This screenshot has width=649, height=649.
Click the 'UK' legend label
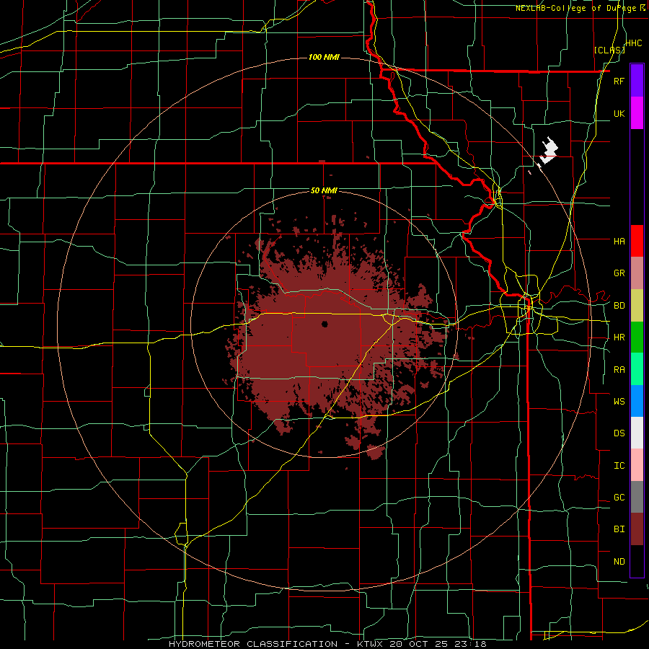point(619,113)
